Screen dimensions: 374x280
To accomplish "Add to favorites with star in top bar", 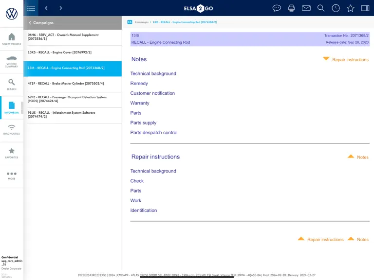I will [351, 8].
